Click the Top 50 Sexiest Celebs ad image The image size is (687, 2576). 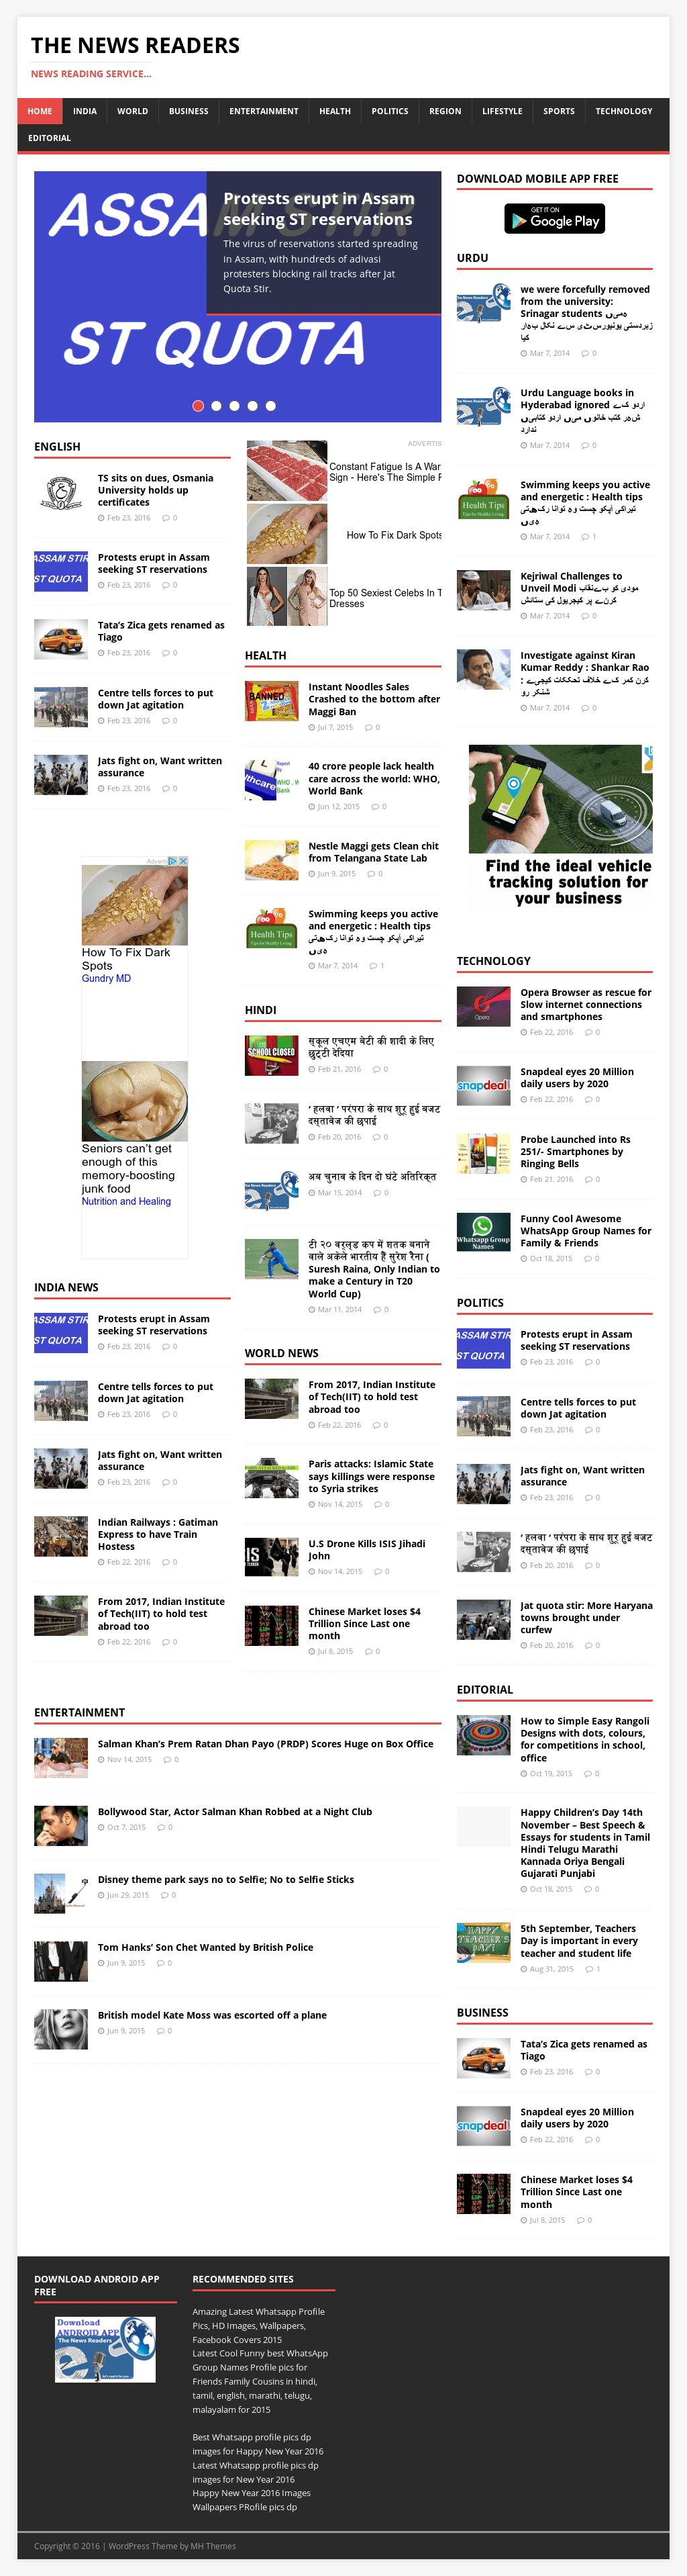pyautogui.click(x=286, y=597)
